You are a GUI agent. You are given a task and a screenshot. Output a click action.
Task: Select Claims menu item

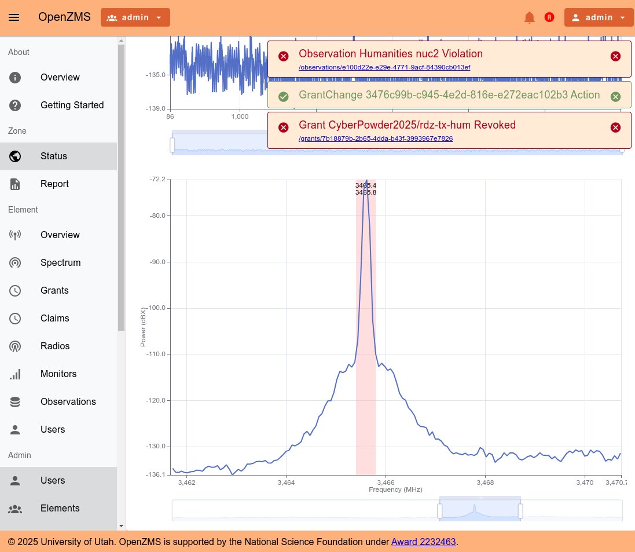tap(58, 319)
